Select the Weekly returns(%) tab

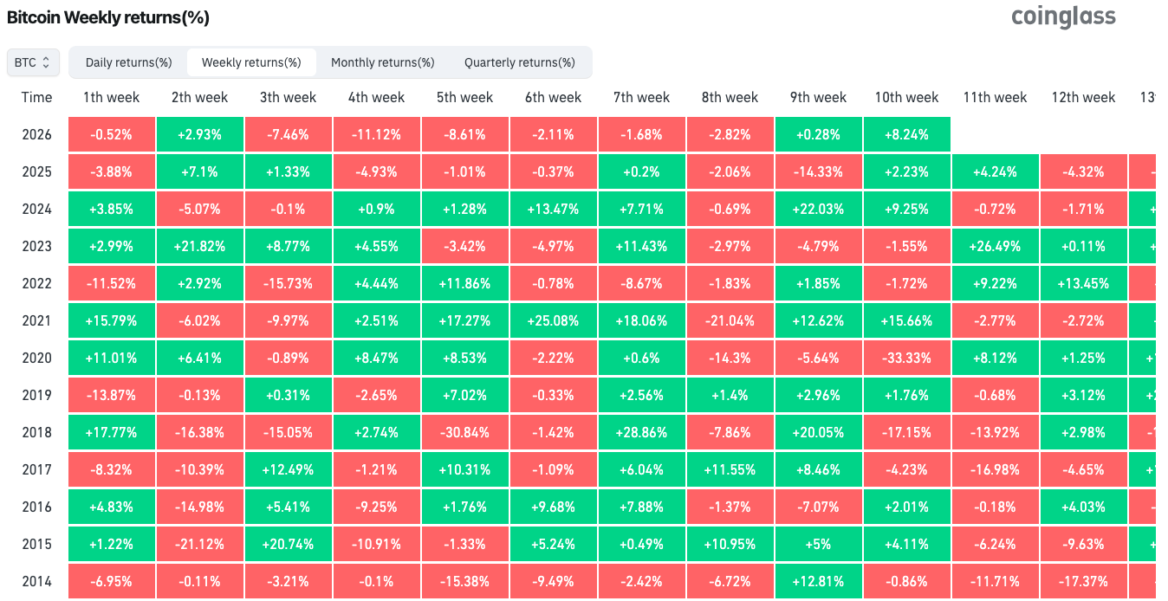click(251, 62)
